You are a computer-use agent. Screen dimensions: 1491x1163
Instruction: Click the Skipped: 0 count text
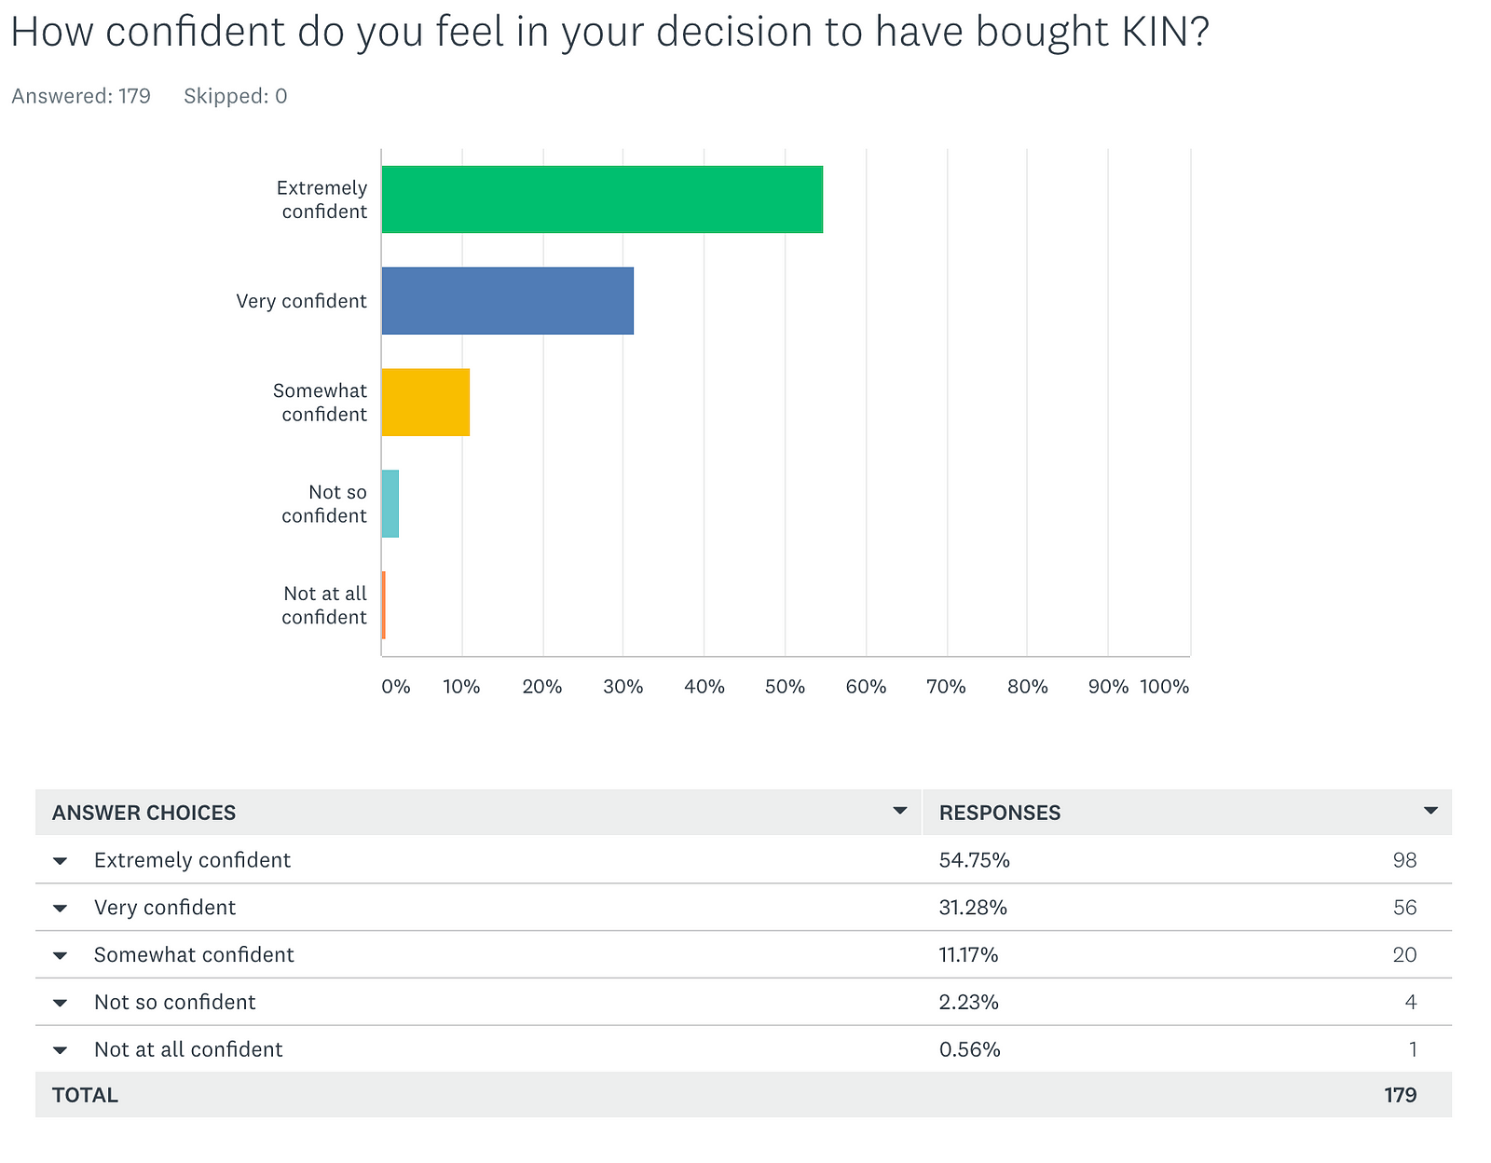point(235,96)
